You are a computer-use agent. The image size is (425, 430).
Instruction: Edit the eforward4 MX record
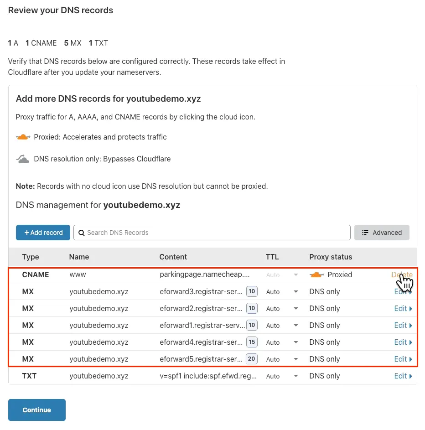pos(403,342)
